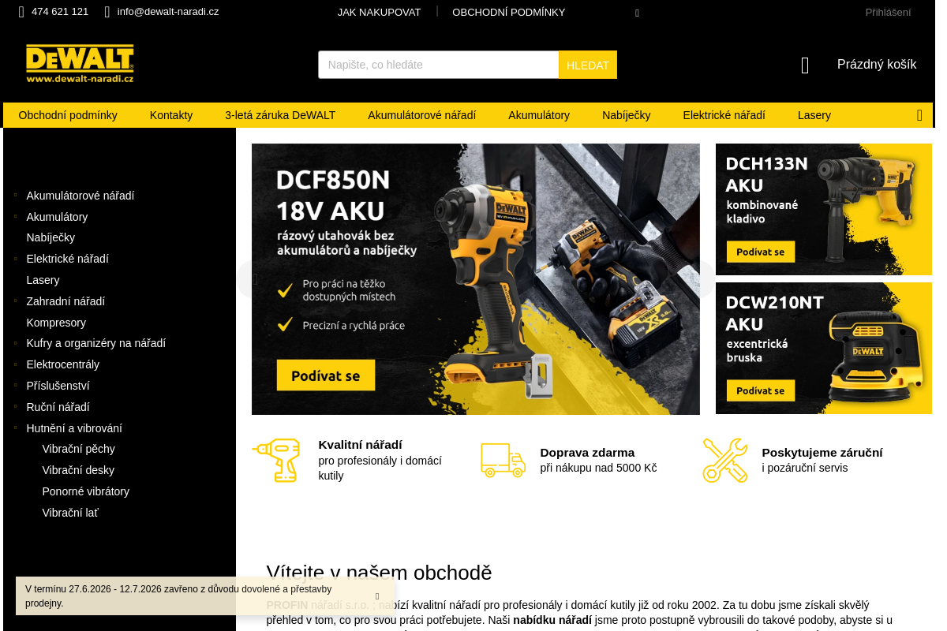Go to next carousel slide
The height and width of the screenshot is (631, 947).
click(x=698, y=278)
